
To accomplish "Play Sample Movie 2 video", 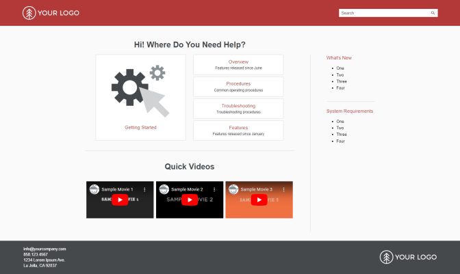I will (190, 200).
